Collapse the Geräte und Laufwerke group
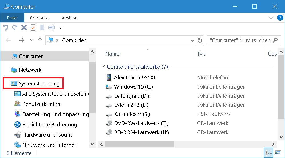Viewport: 285px width, 158px height. pos(103,67)
